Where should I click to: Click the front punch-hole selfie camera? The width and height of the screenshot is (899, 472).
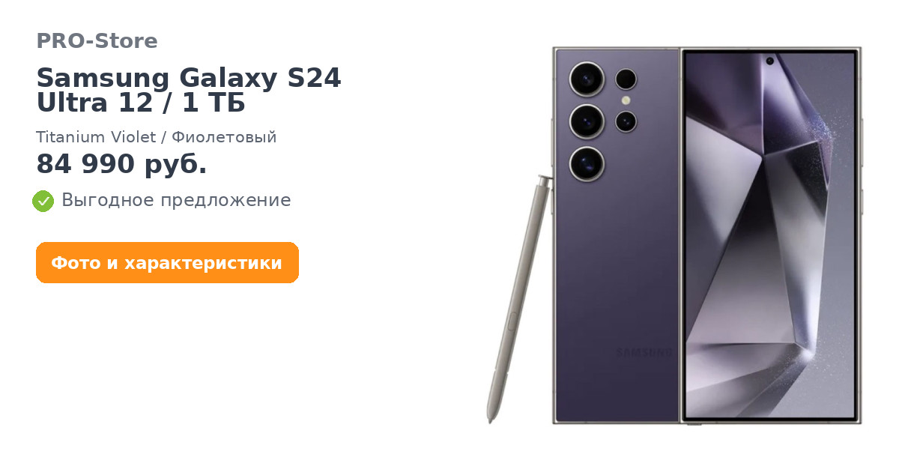tap(769, 61)
